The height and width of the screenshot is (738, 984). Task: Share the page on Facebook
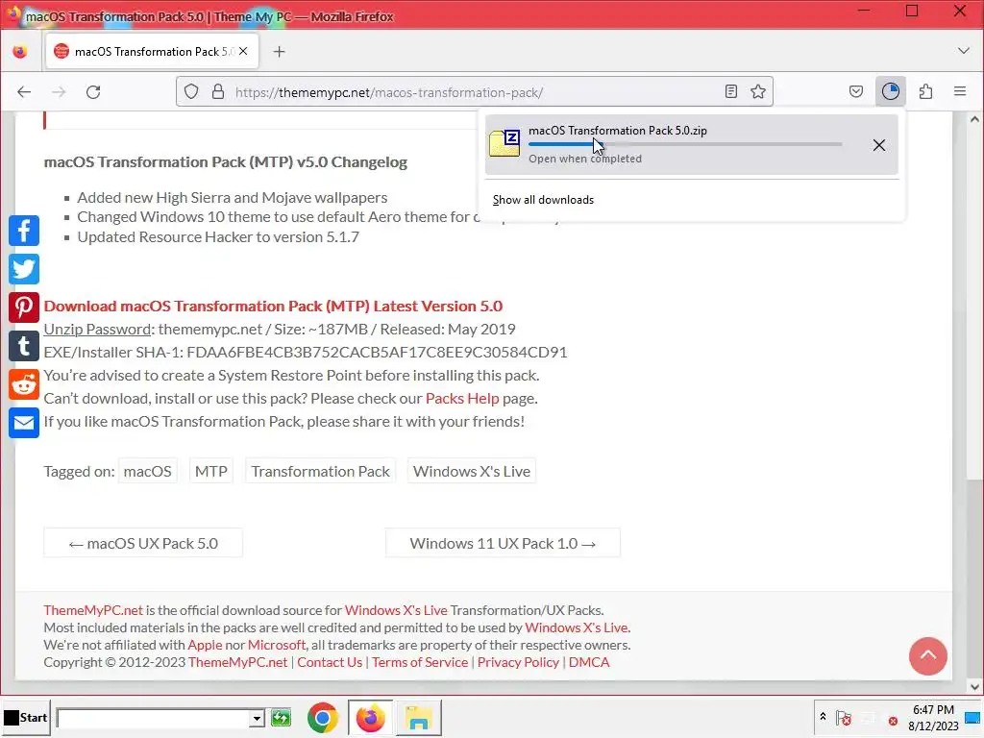point(24,231)
